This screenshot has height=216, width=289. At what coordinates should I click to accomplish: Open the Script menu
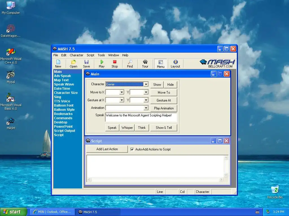pyautogui.click(x=91, y=55)
